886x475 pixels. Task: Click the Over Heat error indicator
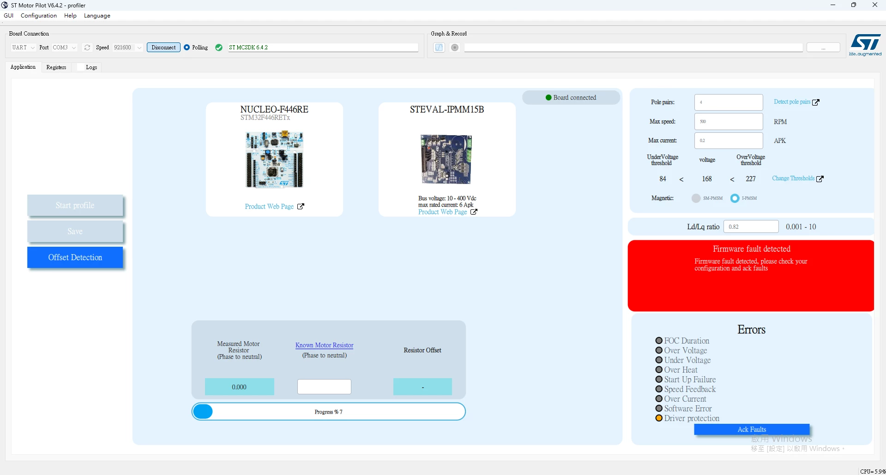[x=659, y=370]
